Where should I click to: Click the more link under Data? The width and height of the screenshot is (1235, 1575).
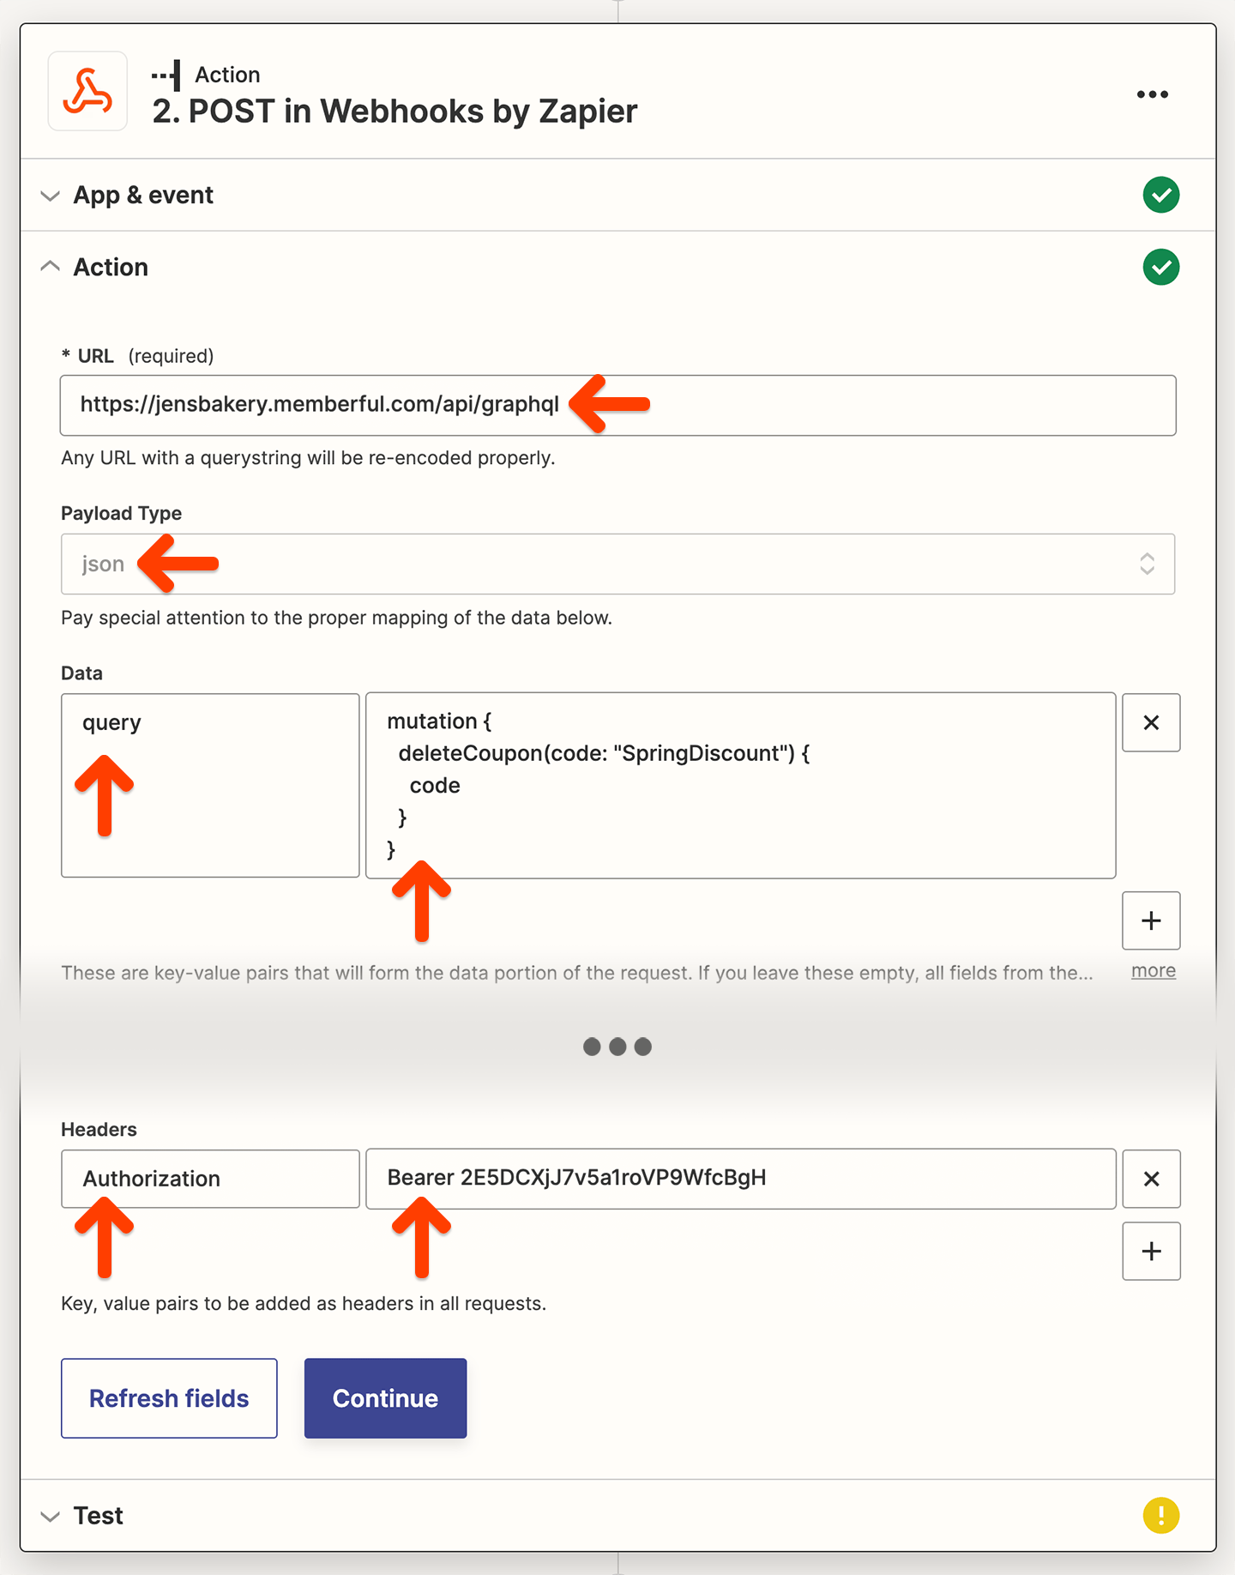point(1154,970)
